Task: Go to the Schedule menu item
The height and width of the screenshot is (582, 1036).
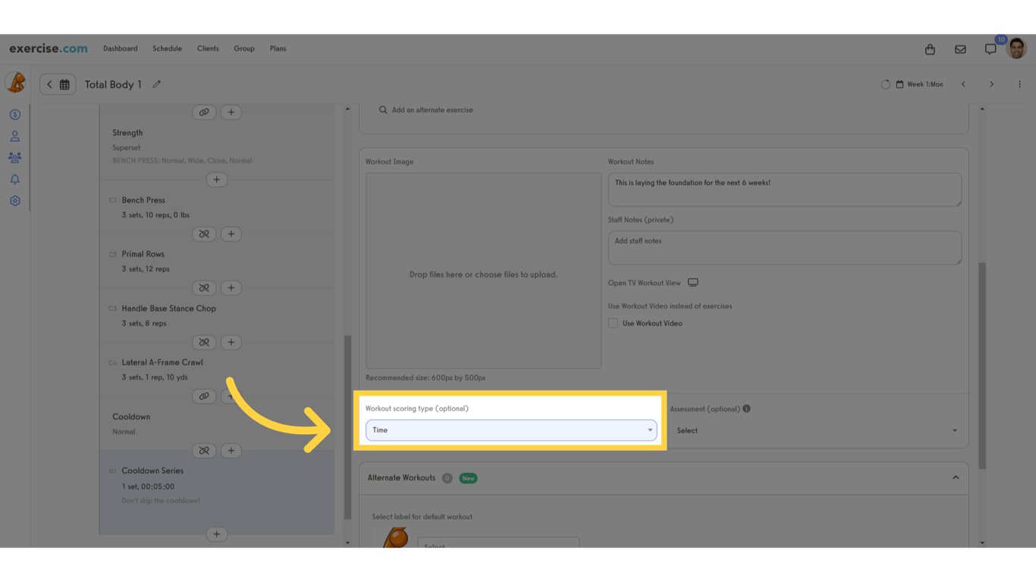Action: tap(167, 48)
